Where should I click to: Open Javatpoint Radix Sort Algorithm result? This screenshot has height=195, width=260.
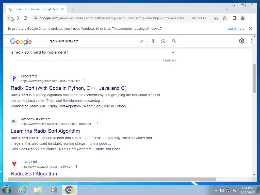coord(34,174)
